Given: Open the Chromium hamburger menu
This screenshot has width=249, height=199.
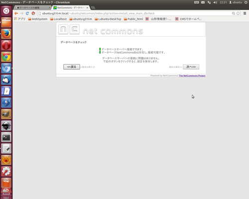Looking at the screenshot, I should tap(245, 13).
